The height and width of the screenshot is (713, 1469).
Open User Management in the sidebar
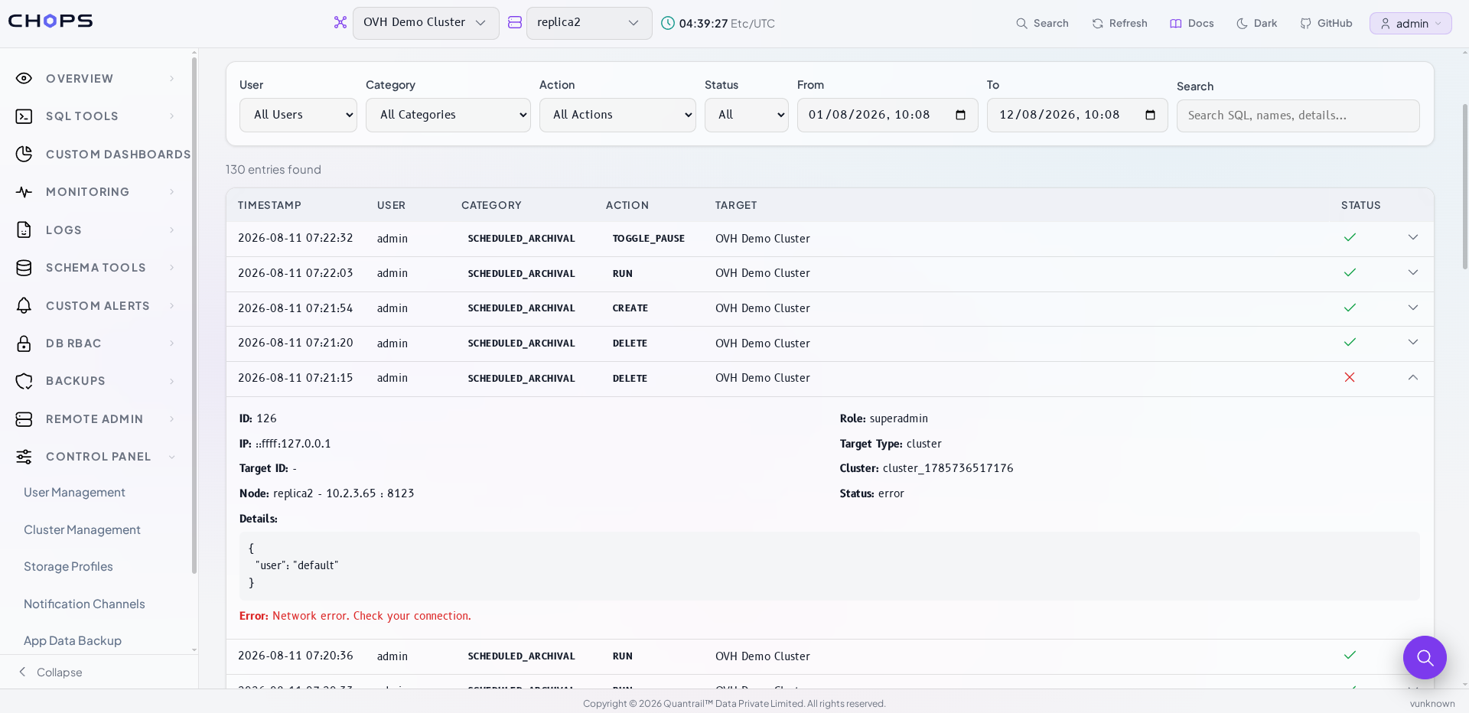[x=74, y=493]
